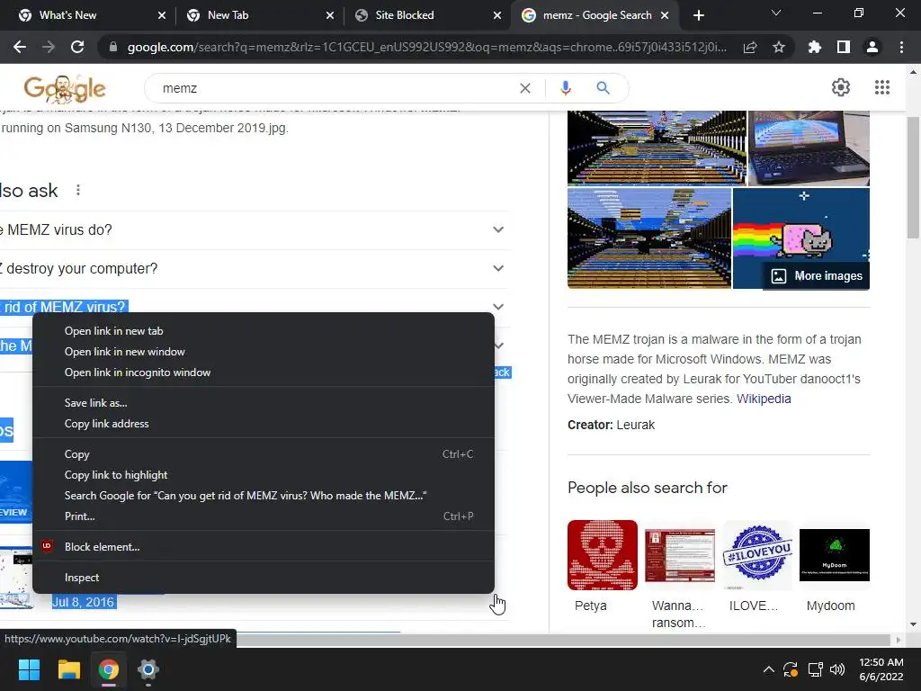Open the Wikipedia link
Screen dimensions: 921x691
pyautogui.click(x=764, y=399)
